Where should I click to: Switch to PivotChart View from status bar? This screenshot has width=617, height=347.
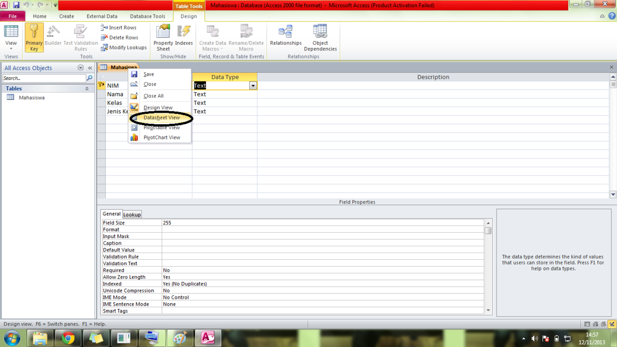point(603,324)
